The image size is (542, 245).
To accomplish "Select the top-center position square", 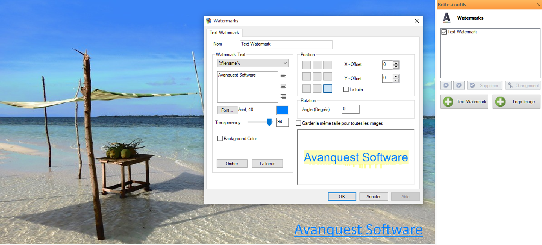I will point(317,65).
